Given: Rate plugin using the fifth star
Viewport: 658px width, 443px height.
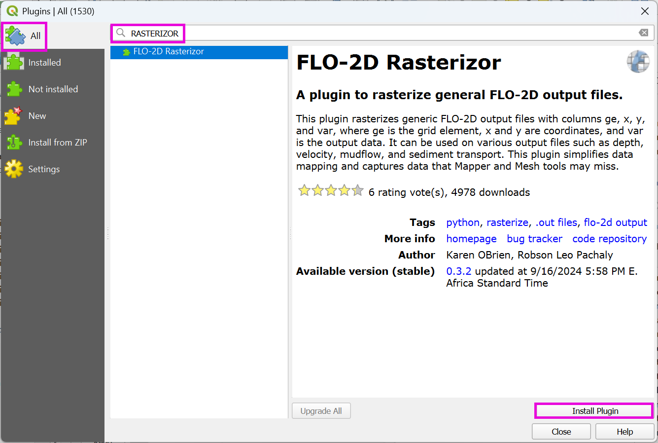Looking at the screenshot, I should tap(358, 190).
